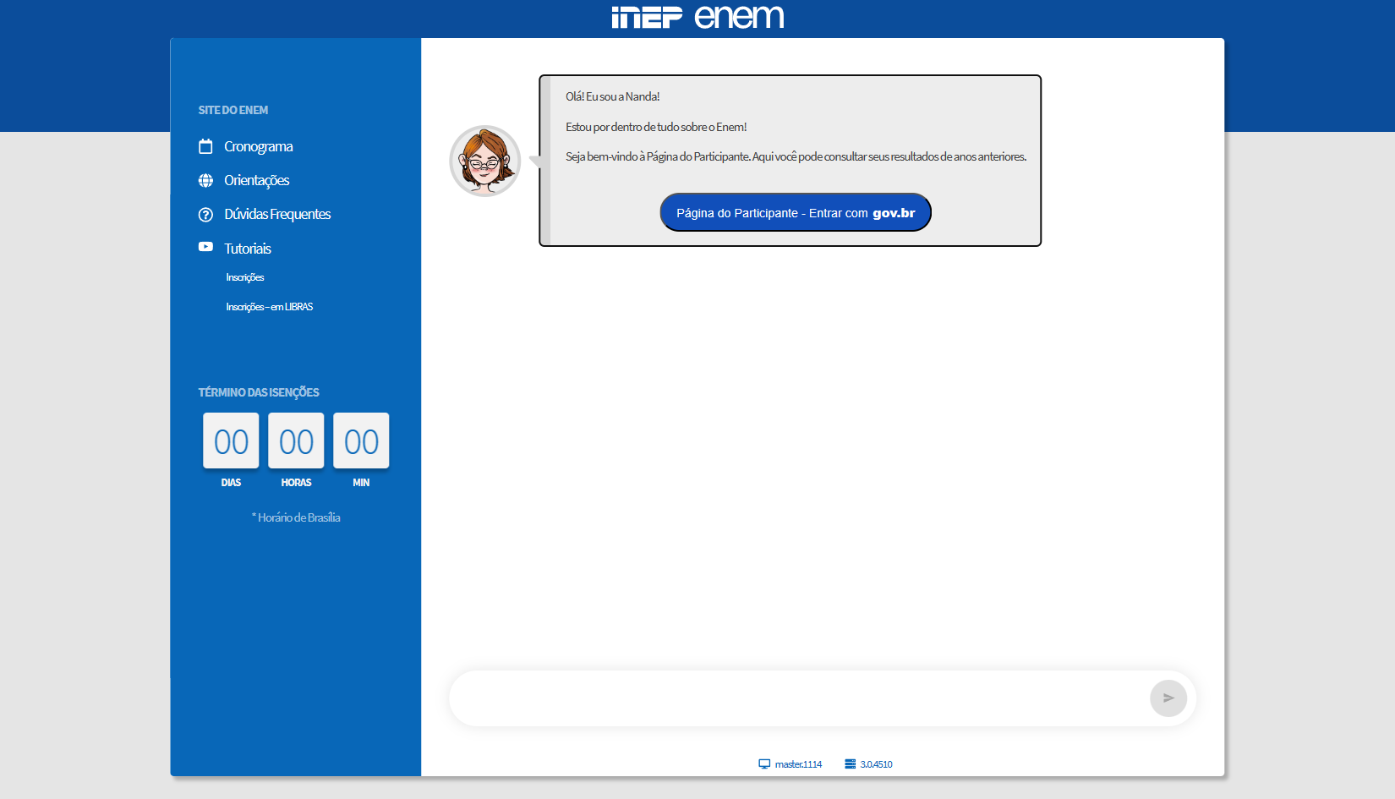
Task: Click the 3.0.4510 version text
Action: coord(877,764)
